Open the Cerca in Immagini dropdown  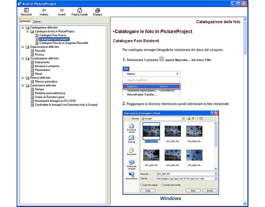tap(183, 119)
